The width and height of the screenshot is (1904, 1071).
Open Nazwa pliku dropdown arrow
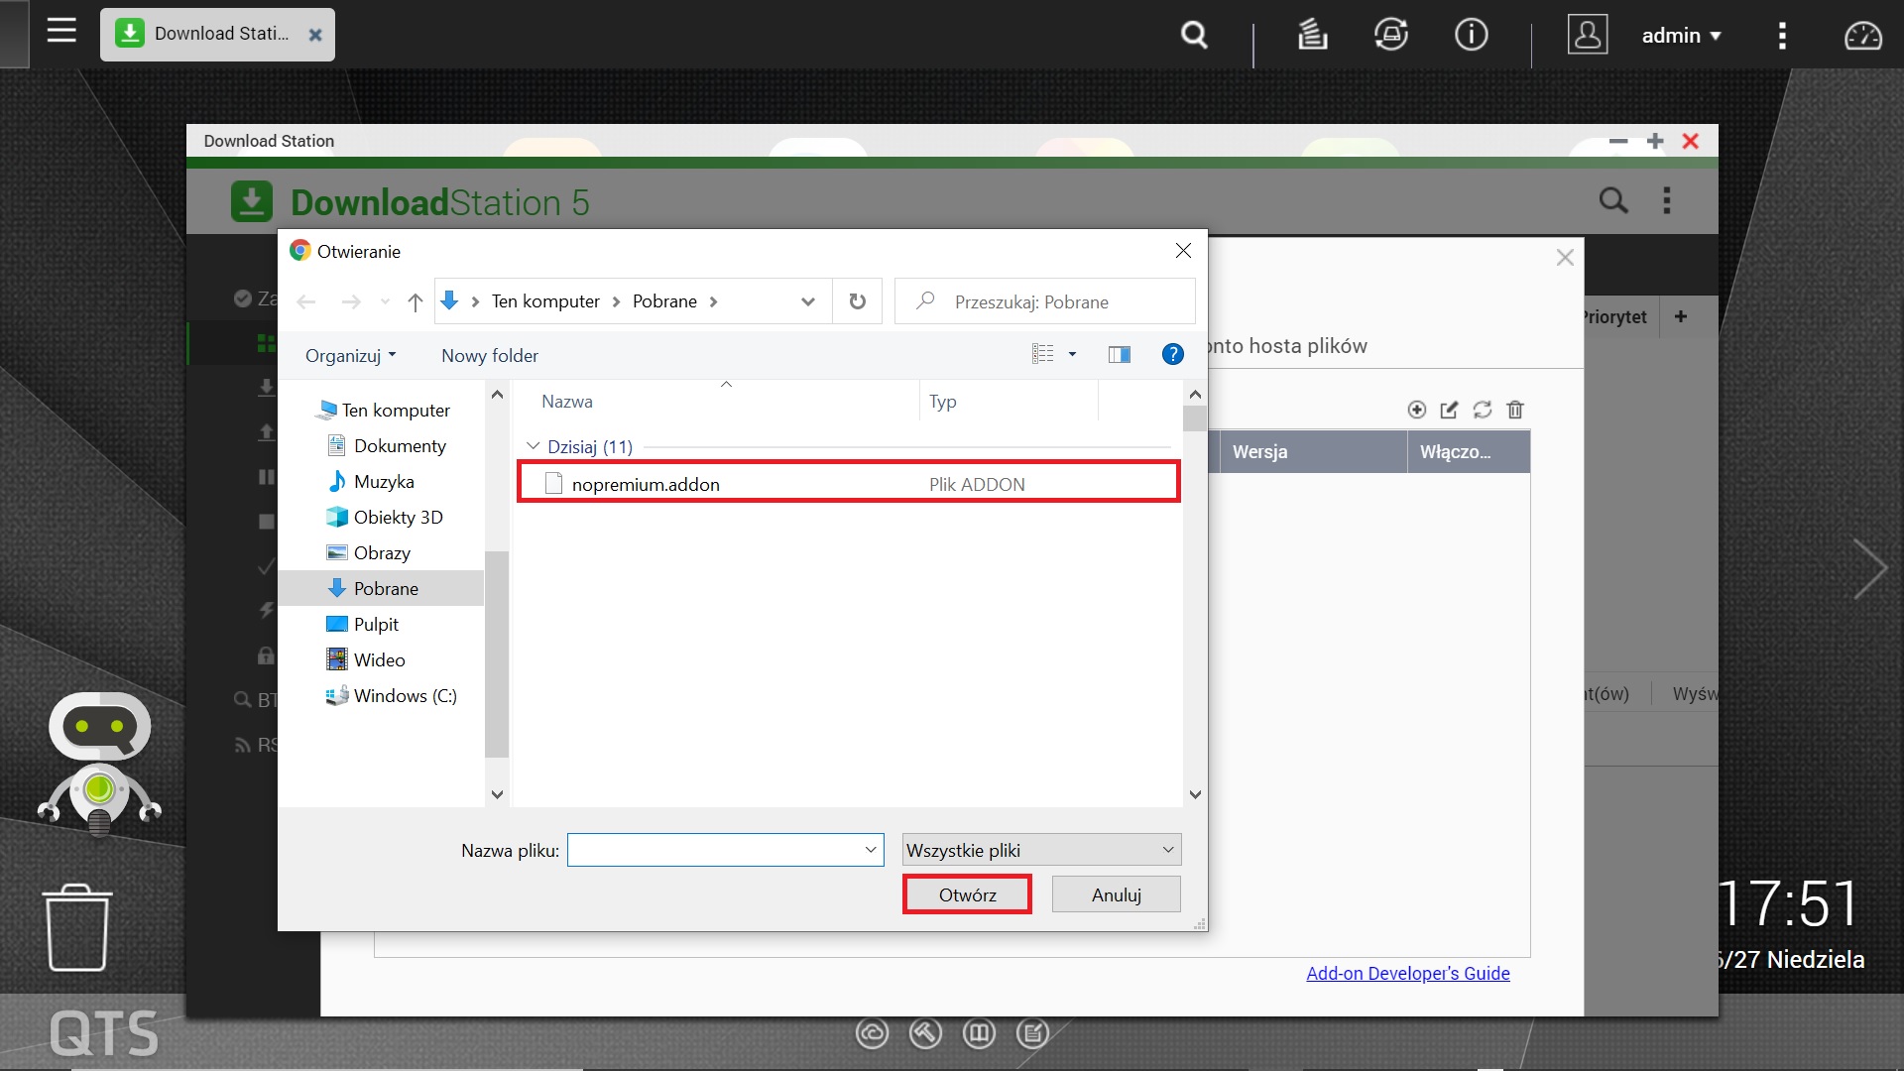[871, 850]
